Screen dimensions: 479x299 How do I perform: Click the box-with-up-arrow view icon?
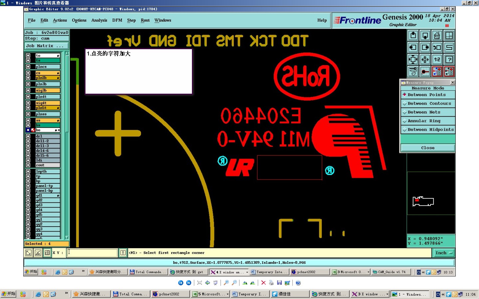pos(413,36)
